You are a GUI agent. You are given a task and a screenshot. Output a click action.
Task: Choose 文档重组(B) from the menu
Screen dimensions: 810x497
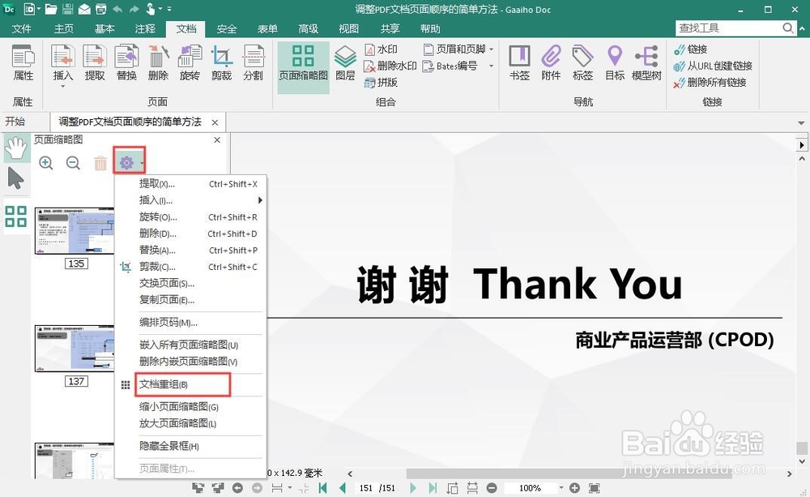click(x=182, y=384)
